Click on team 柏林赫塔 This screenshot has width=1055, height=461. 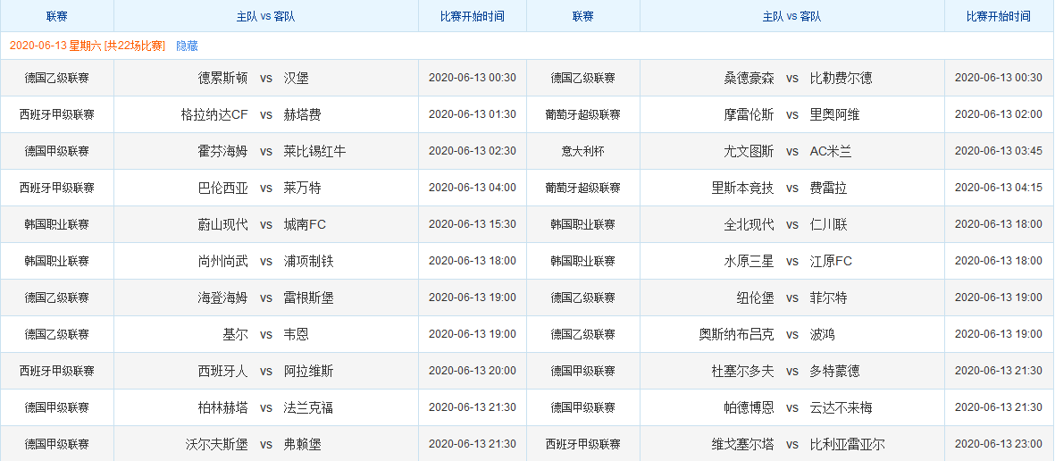(222, 407)
